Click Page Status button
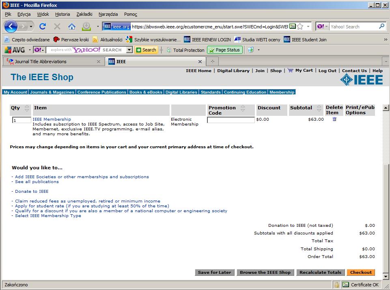This screenshot has width=390, height=290. [x=224, y=50]
